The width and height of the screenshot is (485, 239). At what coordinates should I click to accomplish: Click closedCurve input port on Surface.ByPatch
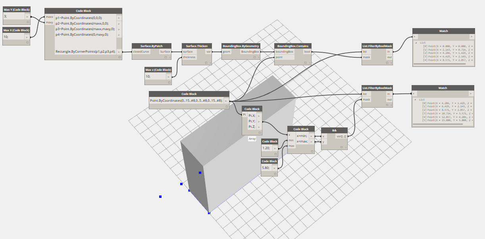tap(140, 51)
